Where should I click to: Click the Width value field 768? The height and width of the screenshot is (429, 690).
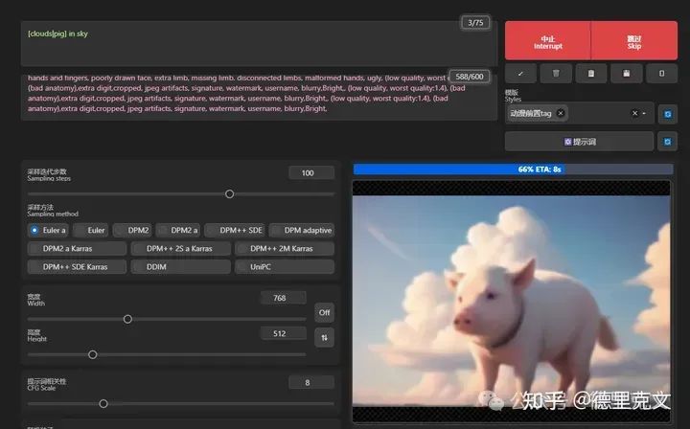(284, 298)
